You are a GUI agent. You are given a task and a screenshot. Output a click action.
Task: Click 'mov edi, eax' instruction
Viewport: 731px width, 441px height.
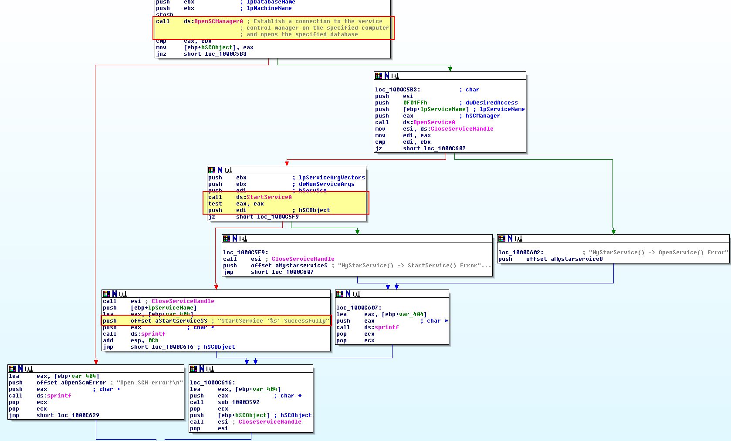click(403, 135)
